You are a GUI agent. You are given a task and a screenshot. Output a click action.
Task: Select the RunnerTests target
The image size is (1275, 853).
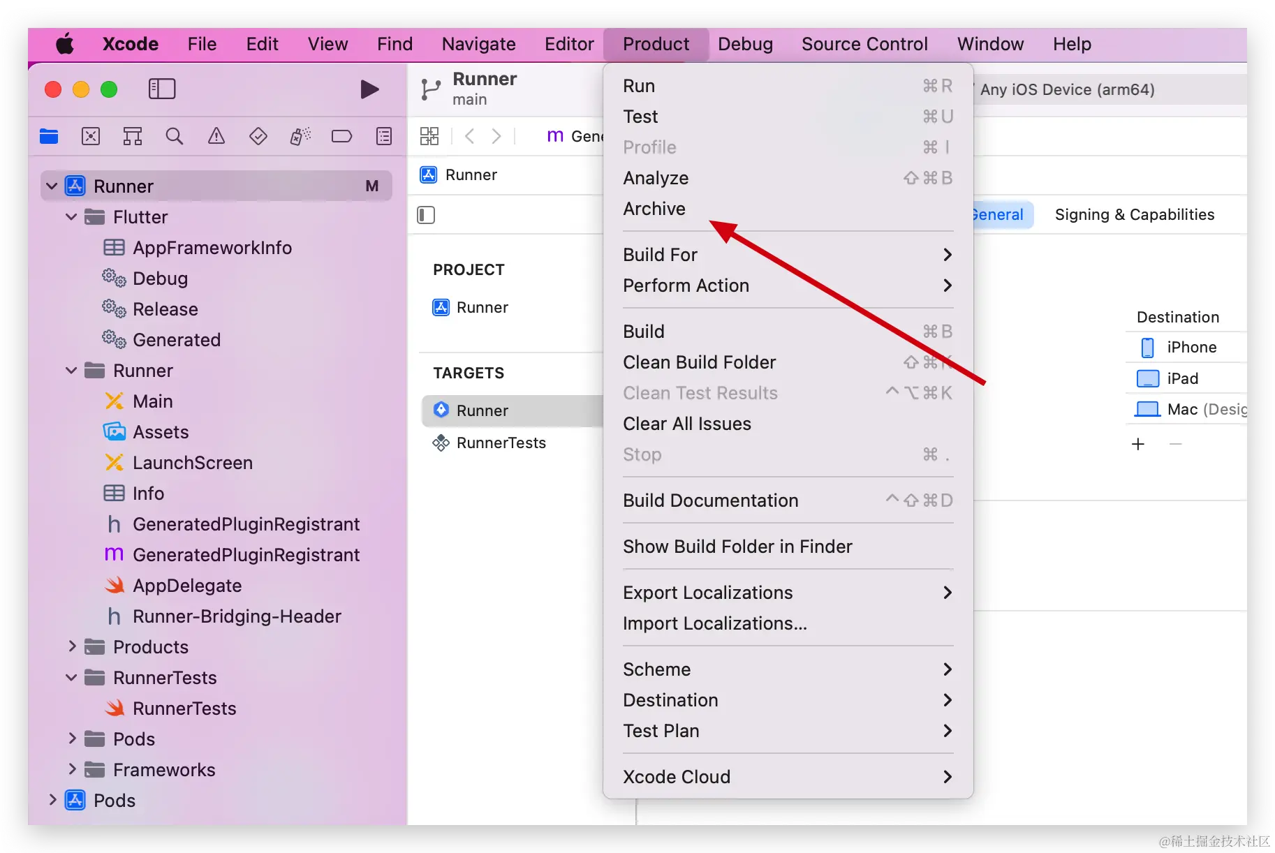(x=501, y=443)
